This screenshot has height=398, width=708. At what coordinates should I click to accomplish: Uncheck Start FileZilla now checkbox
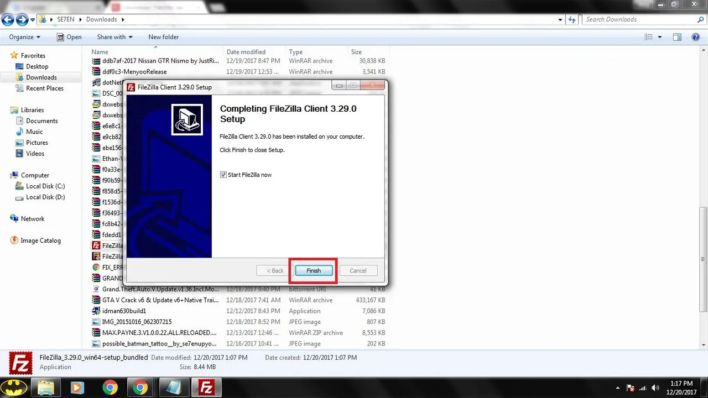pos(223,175)
